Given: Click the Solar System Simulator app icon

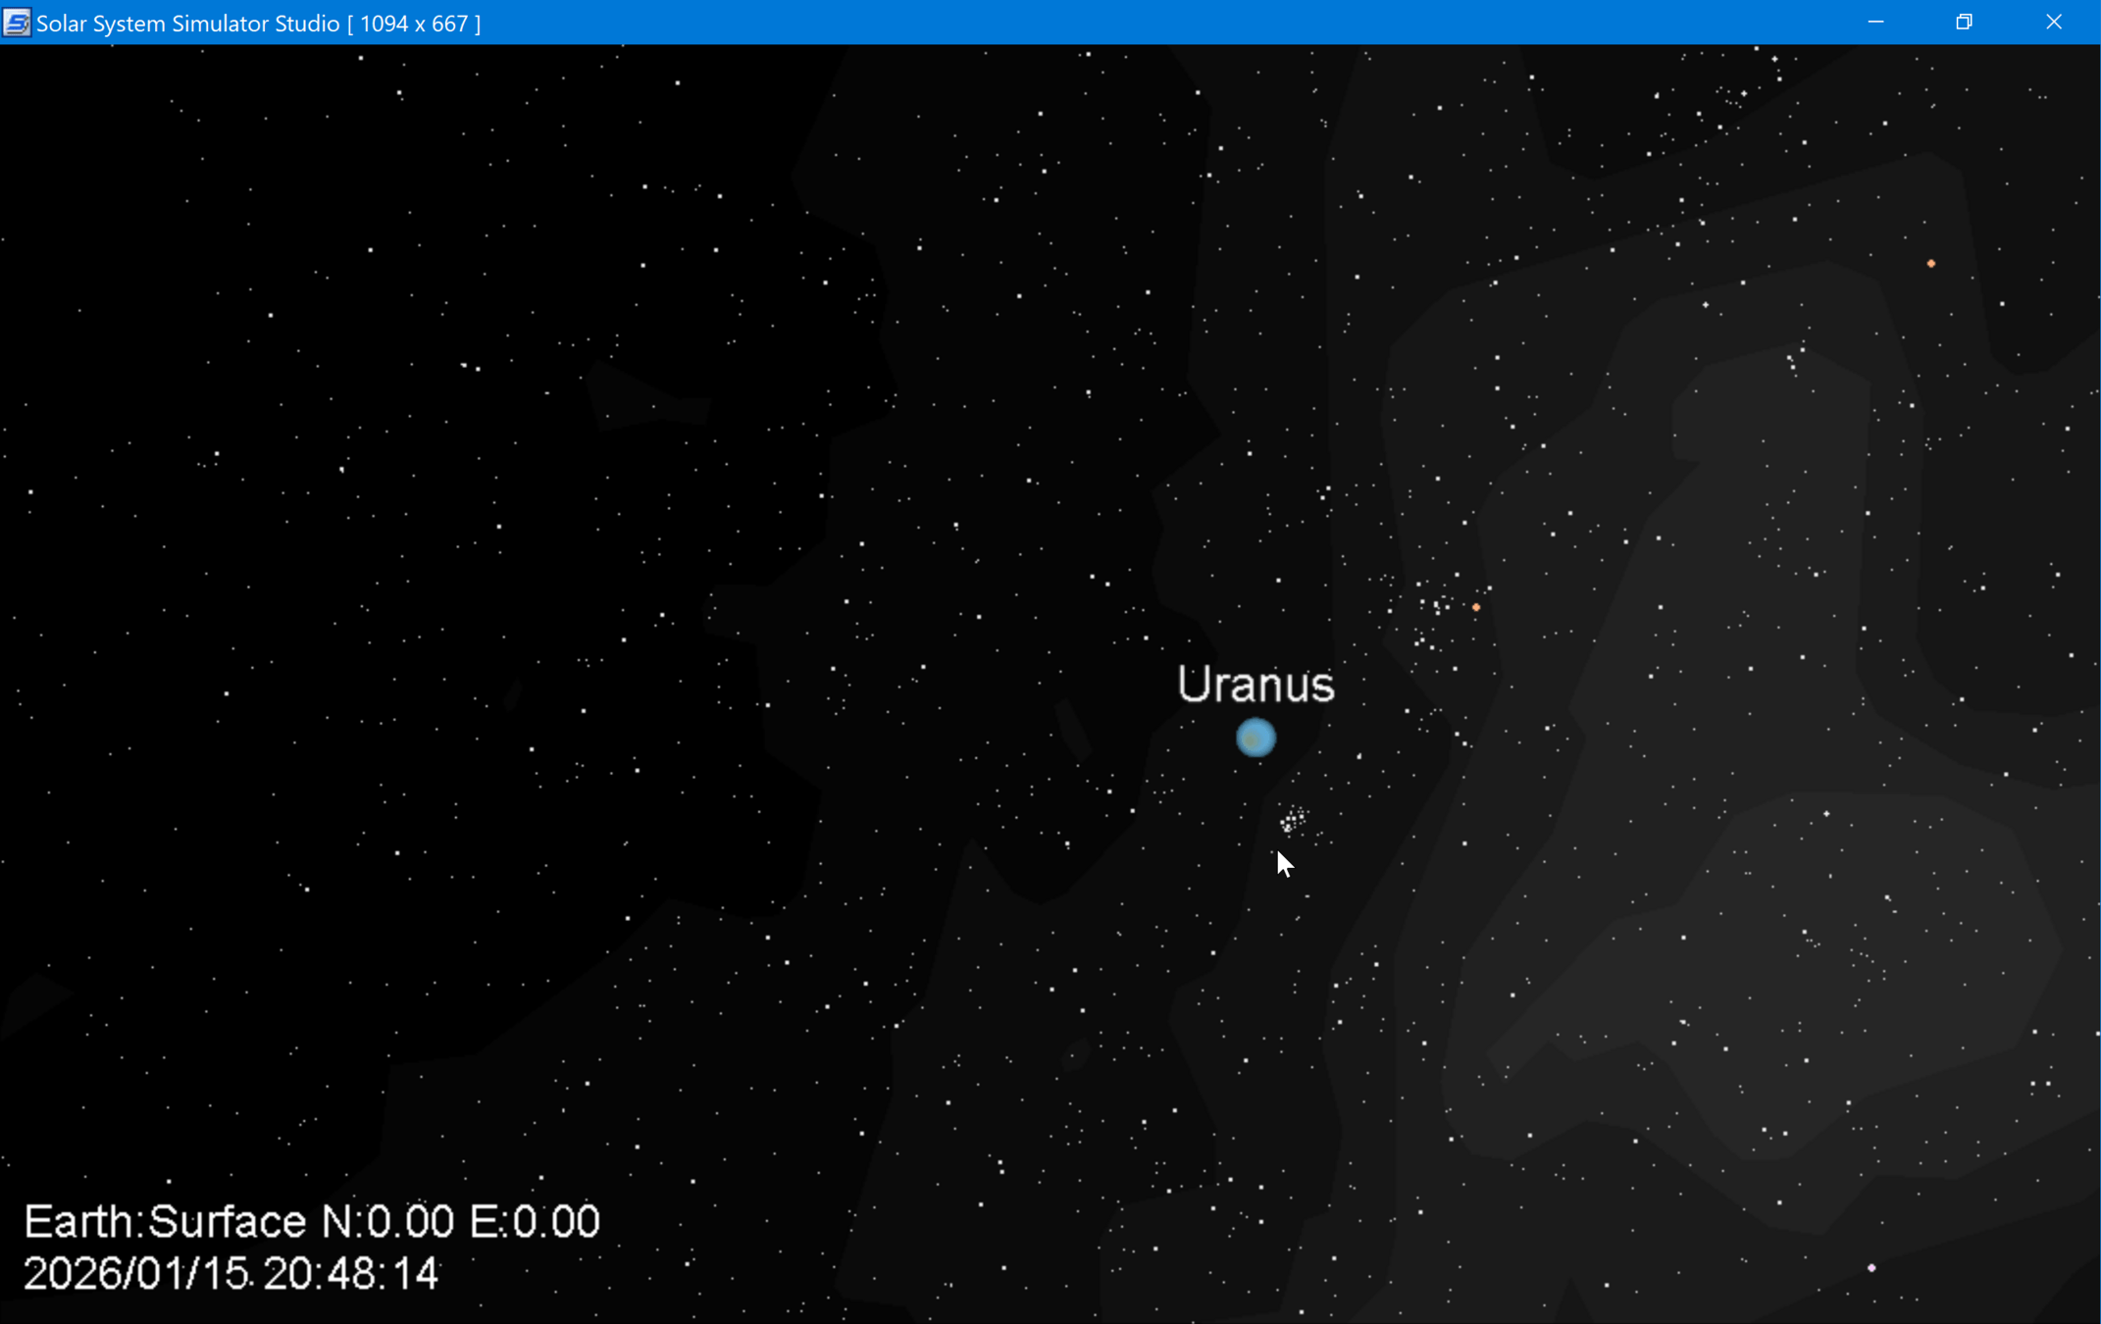Looking at the screenshot, I should click(x=17, y=23).
